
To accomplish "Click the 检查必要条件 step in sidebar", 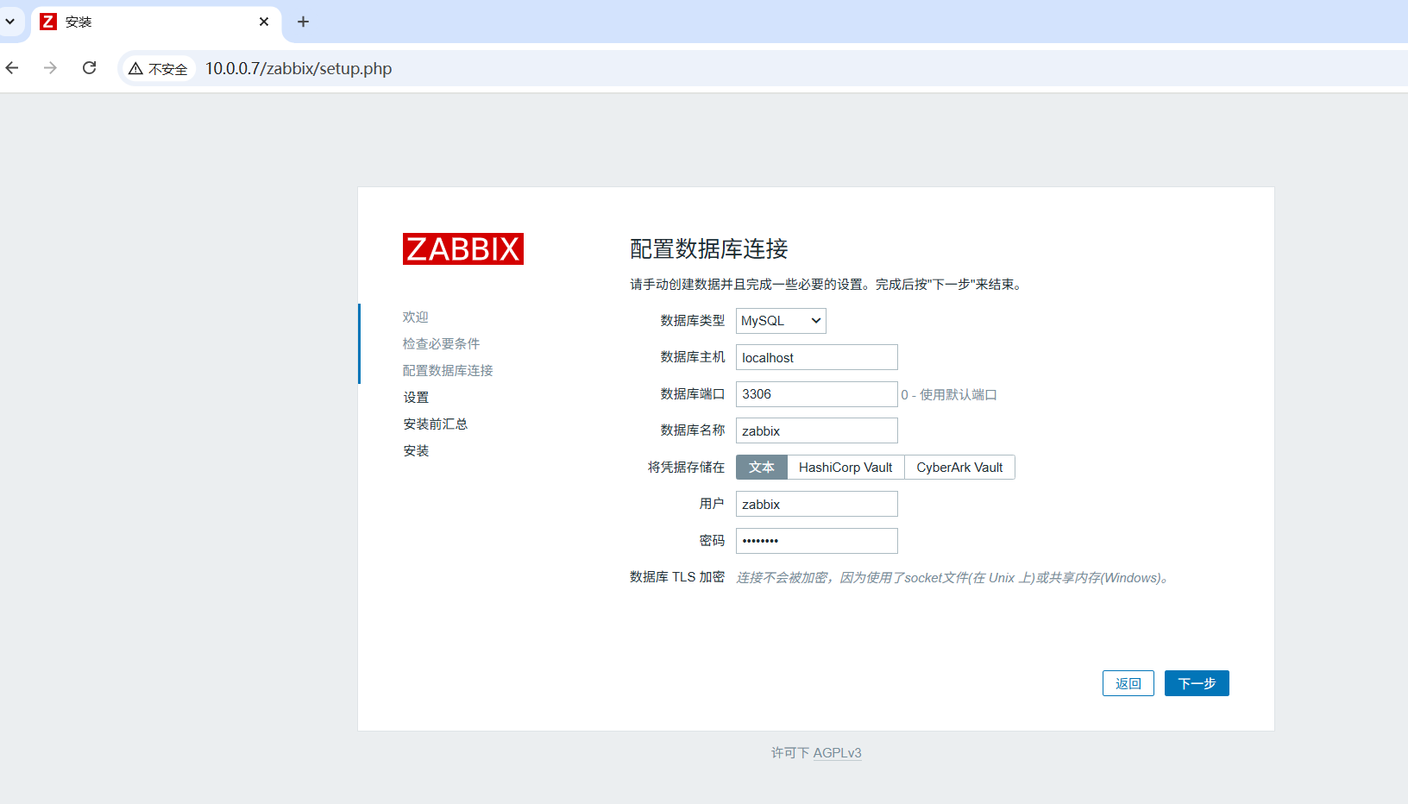I will (442, 344).
